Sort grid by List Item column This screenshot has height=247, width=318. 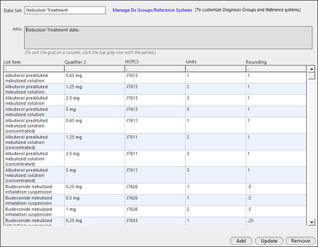34,69
